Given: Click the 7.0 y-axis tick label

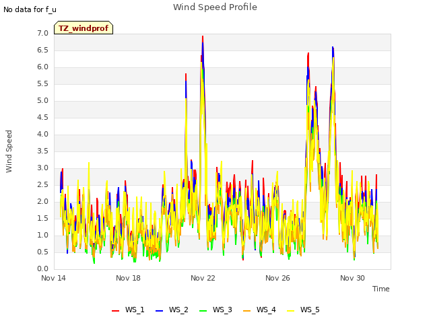Looking at the screenshot, I should point(42,33).
